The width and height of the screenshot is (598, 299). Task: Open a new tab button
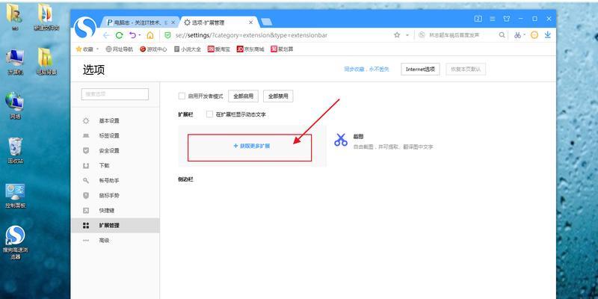(x=266, y=22)
